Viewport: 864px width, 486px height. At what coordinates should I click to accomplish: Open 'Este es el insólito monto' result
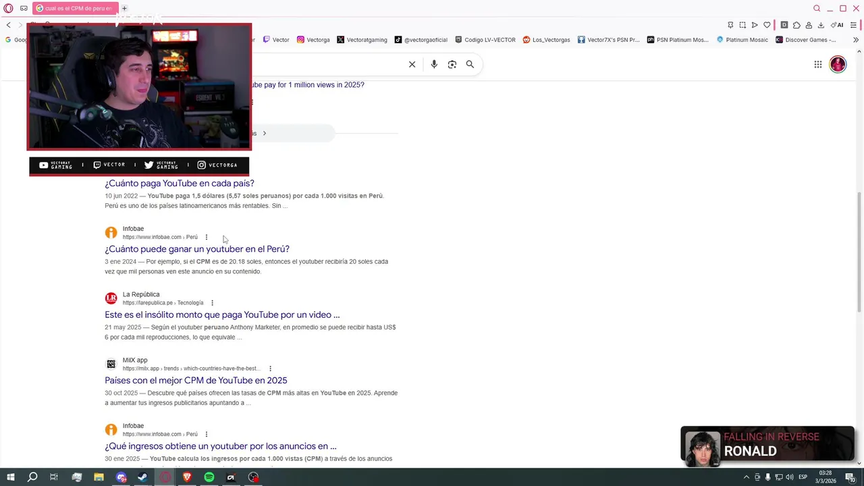(222, 315)
